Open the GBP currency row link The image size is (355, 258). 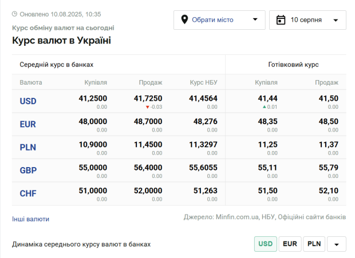click(x=28, y=170)
